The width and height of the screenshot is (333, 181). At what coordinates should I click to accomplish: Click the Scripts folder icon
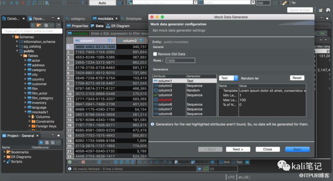[8, 162]
